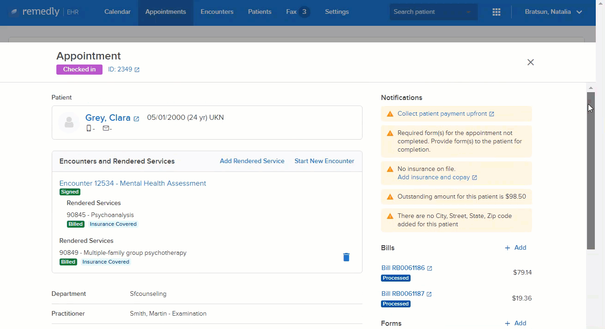
Task: Click the Fax badge showing 3
Action: pyautogui.click(x=304, y=12)
